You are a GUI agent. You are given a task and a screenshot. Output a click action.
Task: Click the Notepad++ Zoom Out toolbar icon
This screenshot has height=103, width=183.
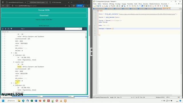point(130,6)
